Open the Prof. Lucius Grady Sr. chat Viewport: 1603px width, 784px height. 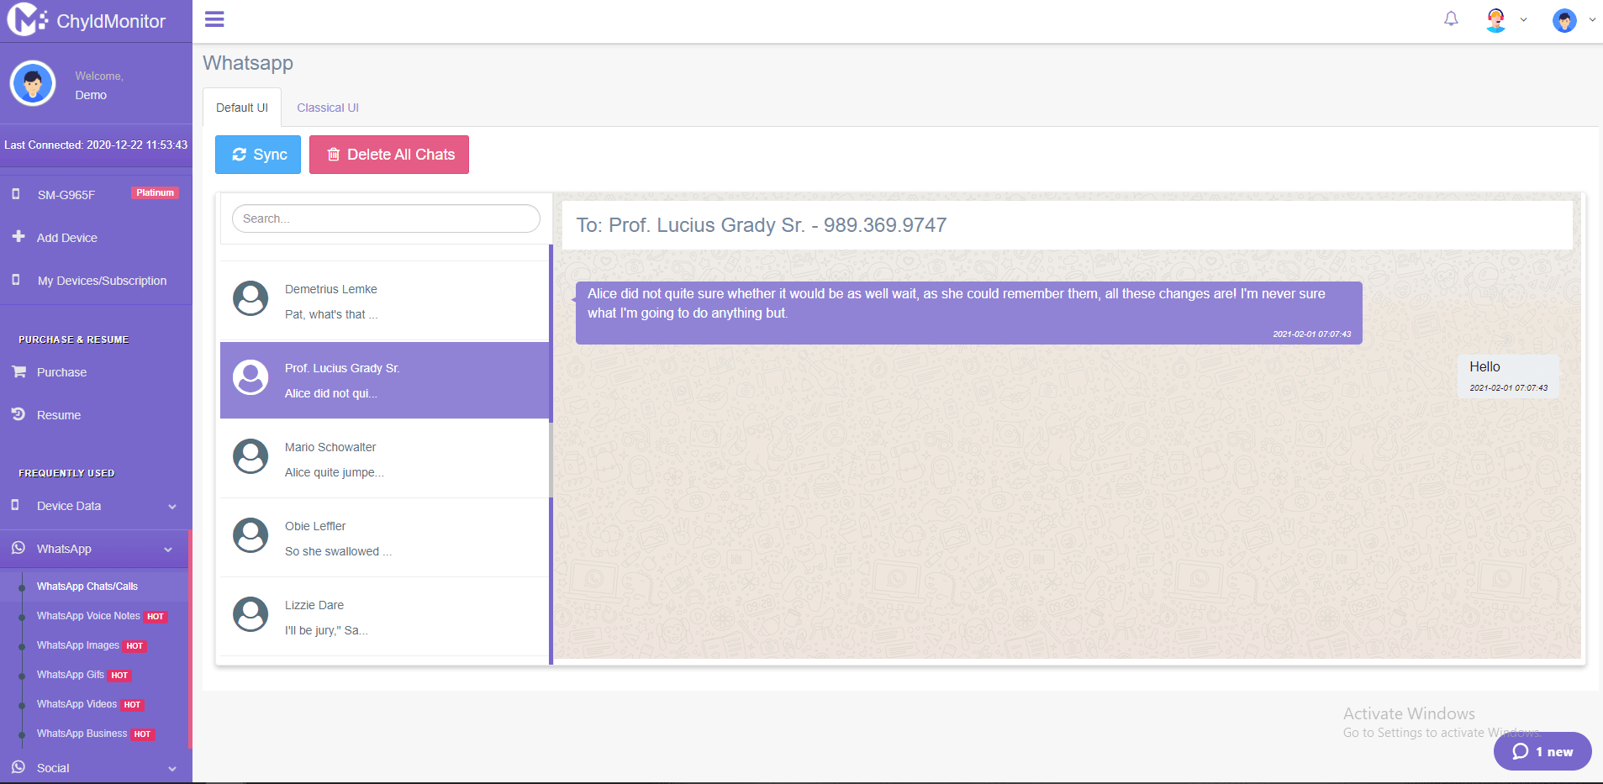385,380
